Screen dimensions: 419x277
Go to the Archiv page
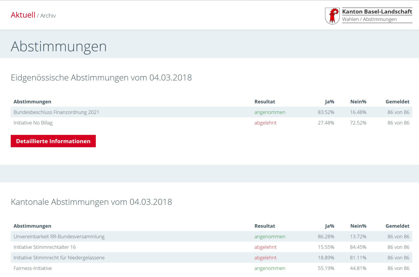(48, 16)
